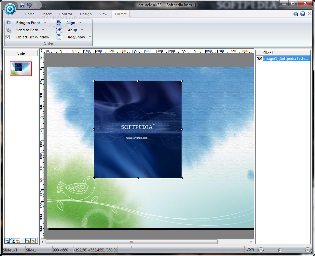Add a new slide with plus icon
This screenshot has width=315, height=256.
coord(28,240)
